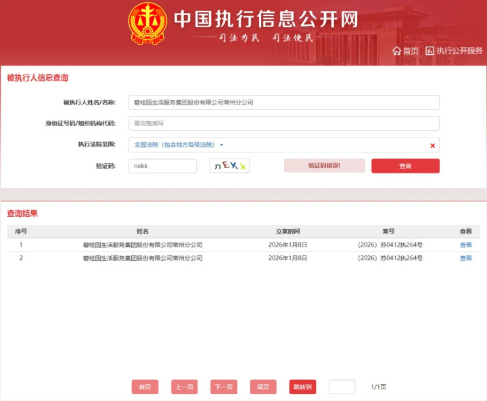Image resolution: width=487 pixels, height=401 pixels.
Task: Focus the 验证码 input containing nekk
Action: [163, 166]
